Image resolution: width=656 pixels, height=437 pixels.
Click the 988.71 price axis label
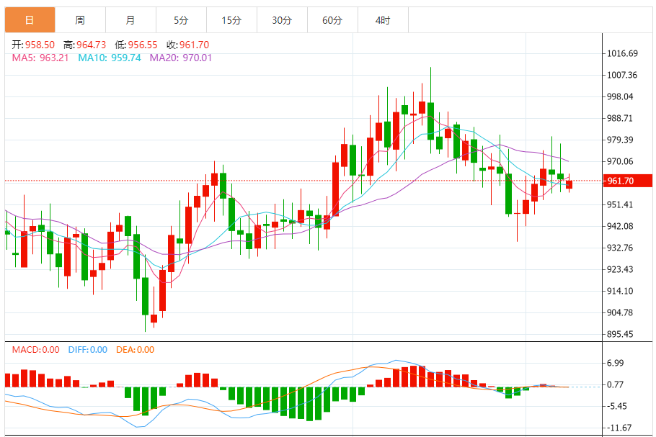click(620, 118)
